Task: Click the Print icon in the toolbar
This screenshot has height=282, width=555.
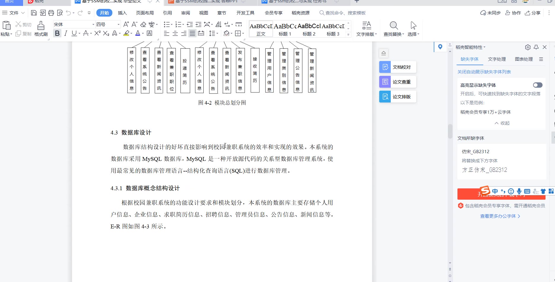Action: [51, 13]
